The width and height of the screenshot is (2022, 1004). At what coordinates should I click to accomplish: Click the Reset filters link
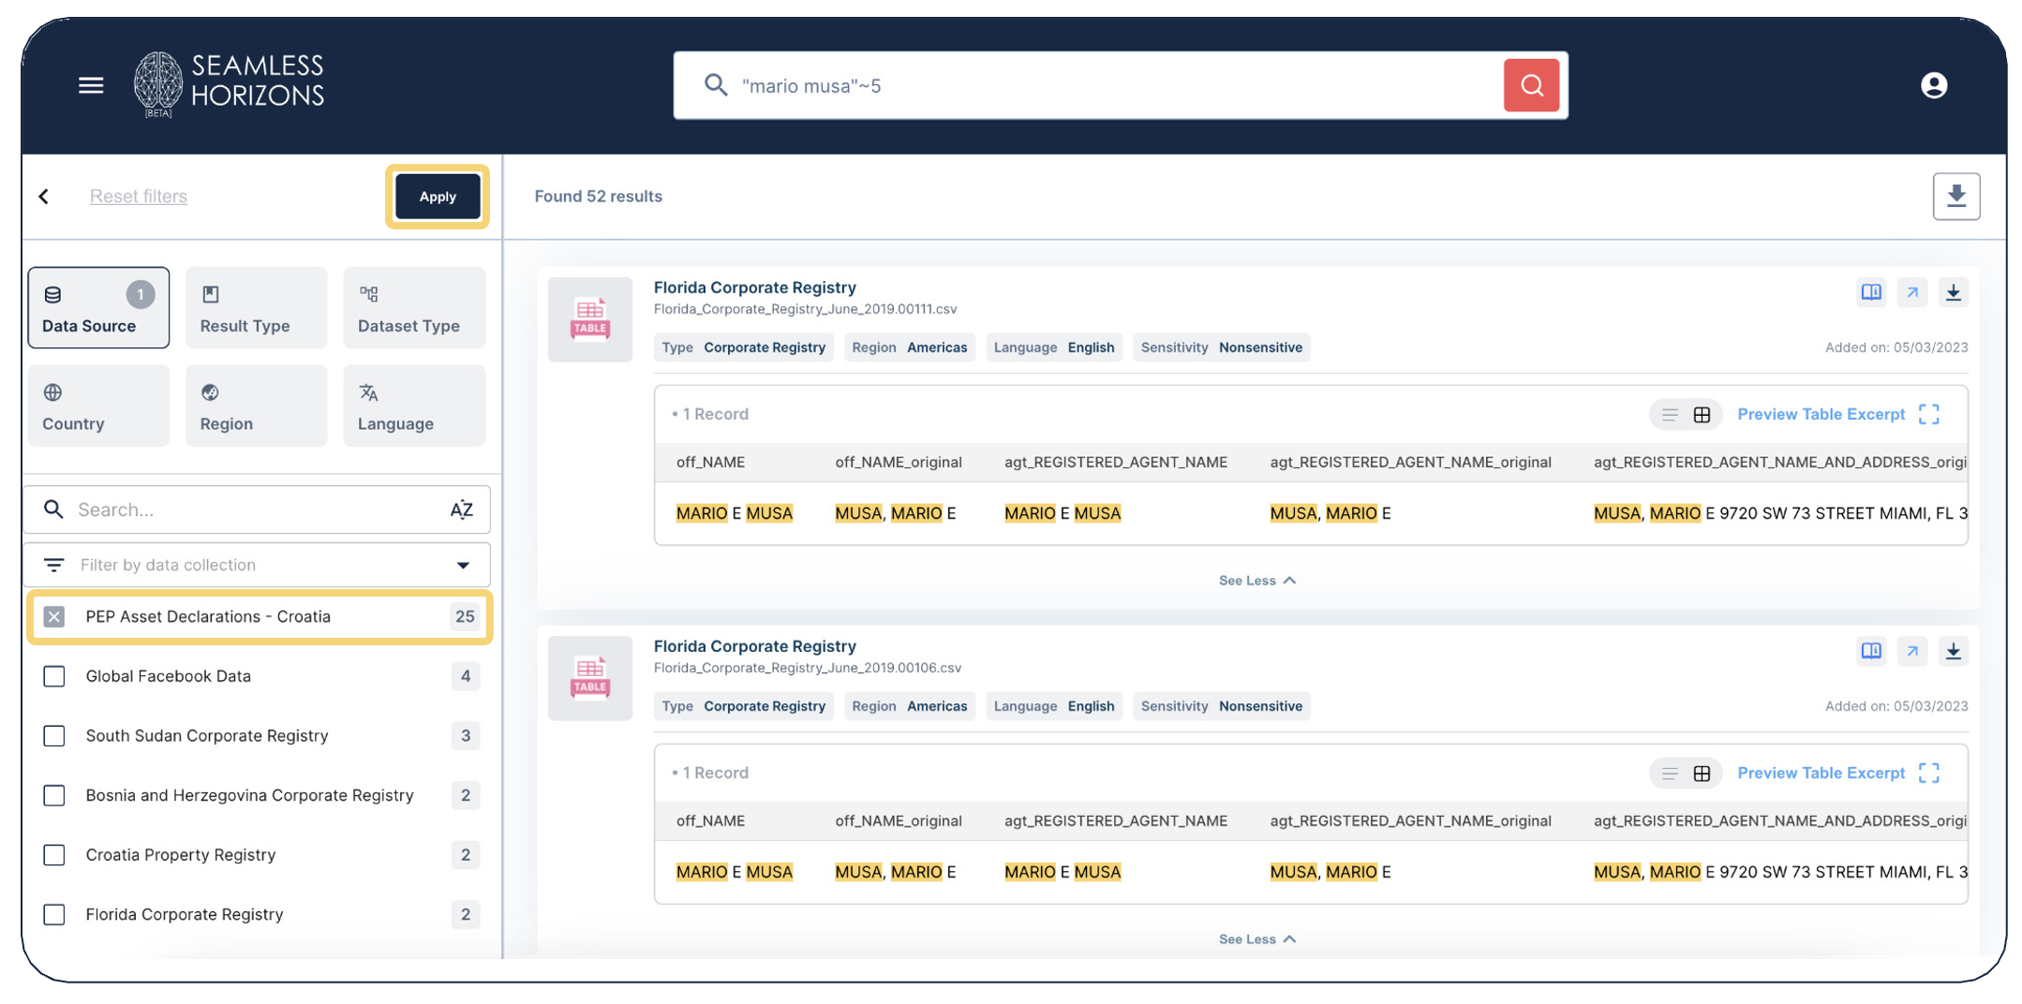139,196
